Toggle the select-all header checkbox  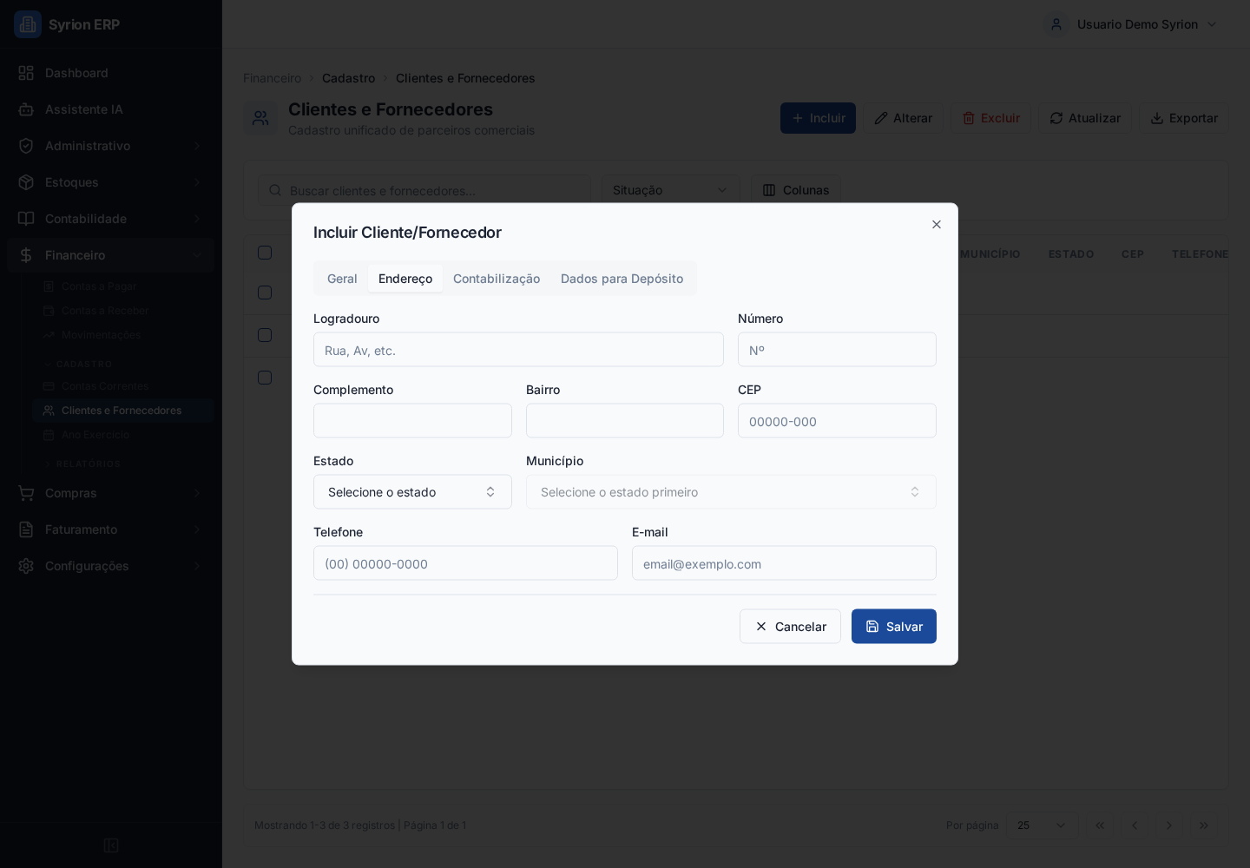click(265, 253)
